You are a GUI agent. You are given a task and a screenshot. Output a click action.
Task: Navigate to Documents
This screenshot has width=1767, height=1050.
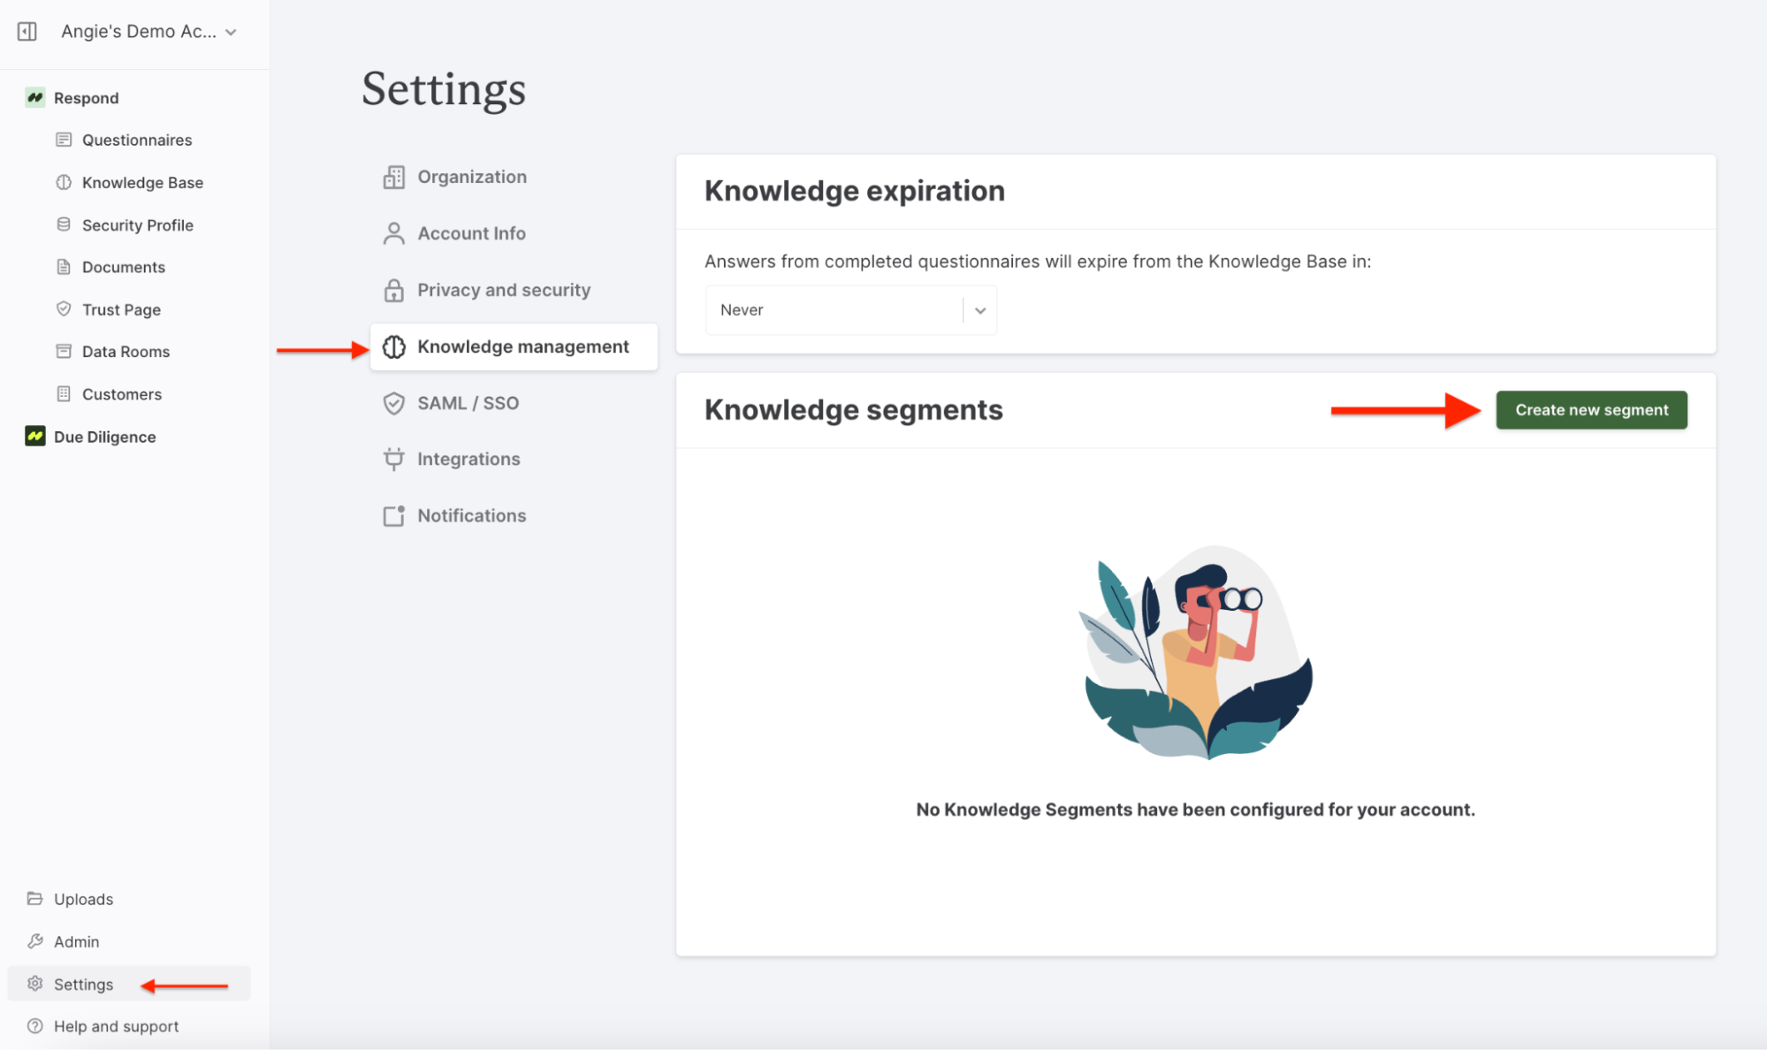[124, 267]
